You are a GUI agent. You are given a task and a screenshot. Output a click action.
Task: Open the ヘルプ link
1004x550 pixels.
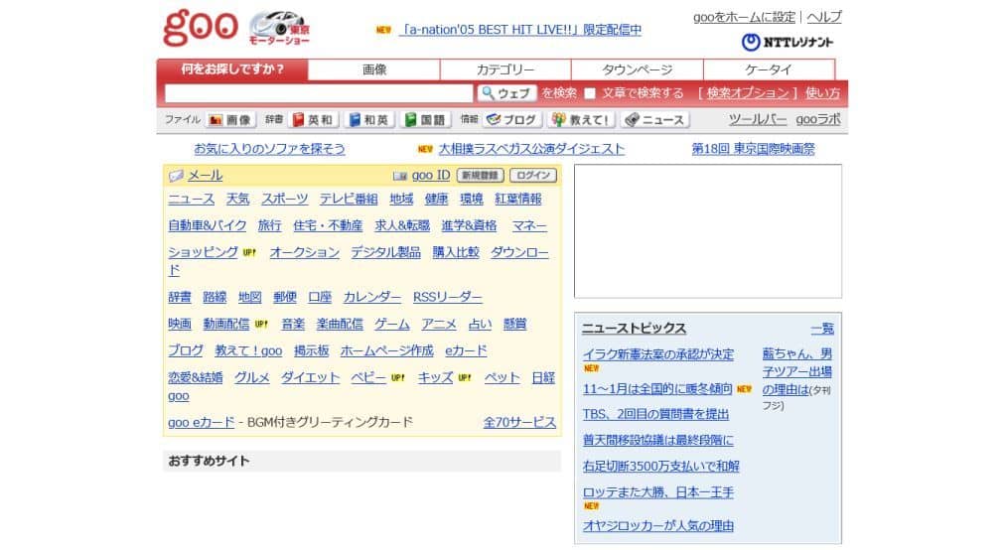click(824, 17)
